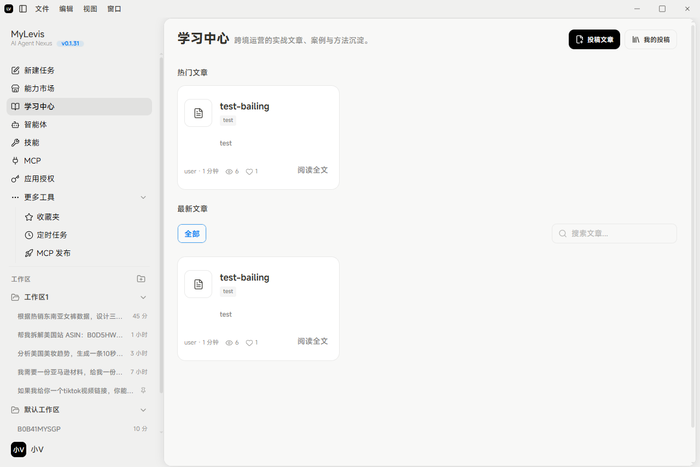Click 阅读全文 in 热门文章 card
The image size is (700, 467).
(x=313, y=170)
